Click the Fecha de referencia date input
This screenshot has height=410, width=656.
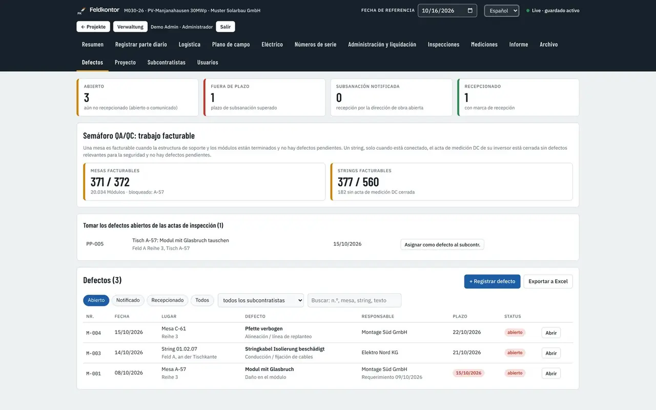[x=447, y=11]
